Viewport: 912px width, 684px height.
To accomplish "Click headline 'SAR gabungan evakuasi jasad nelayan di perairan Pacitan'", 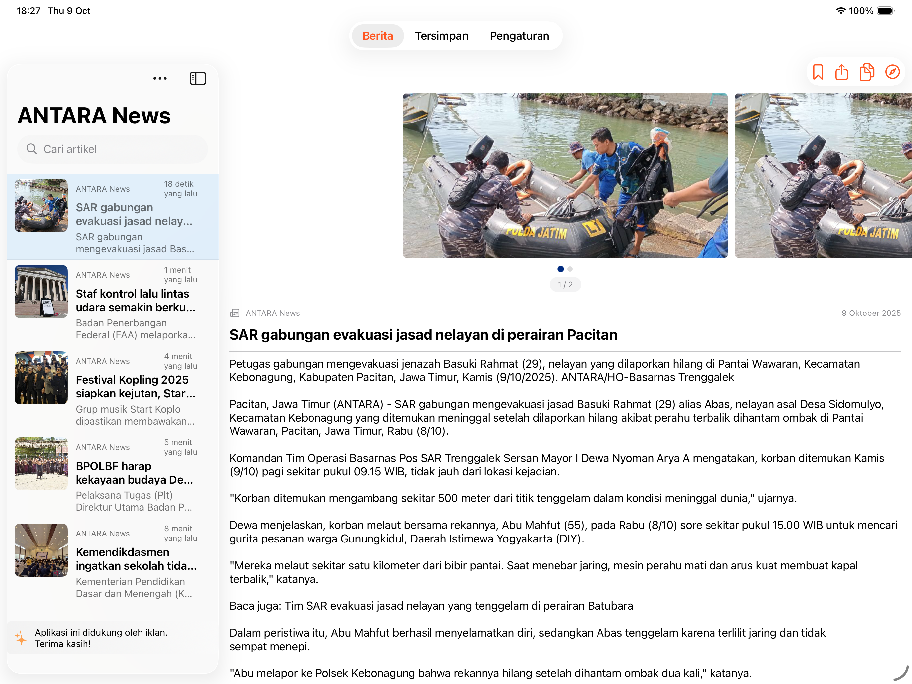I will coord(423,334).
